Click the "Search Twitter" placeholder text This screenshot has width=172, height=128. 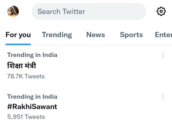tap(61, 12)
